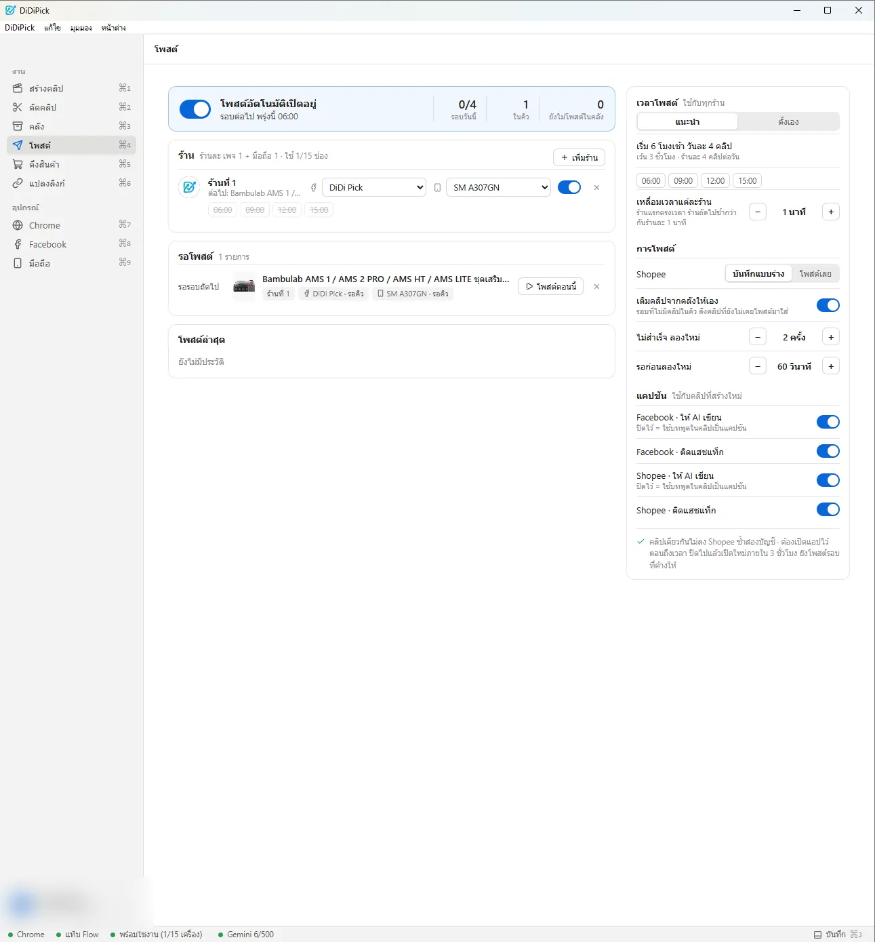Remove ร้านที่ 1 with its X icon
The height and width of the screenshot is (942, 875).
click(596, 188)
